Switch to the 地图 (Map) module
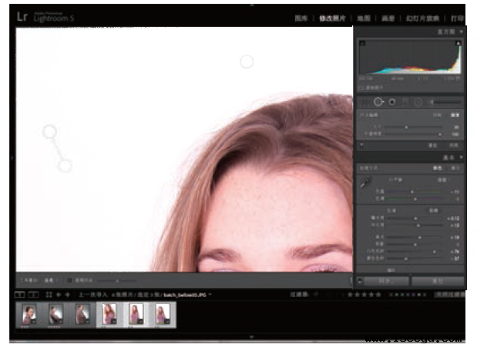 pos(364,18)
